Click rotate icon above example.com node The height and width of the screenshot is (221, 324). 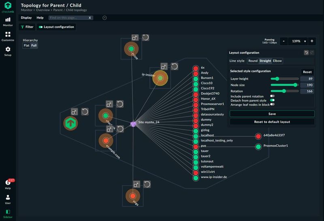pyautogui.click(x=120, y=129)
